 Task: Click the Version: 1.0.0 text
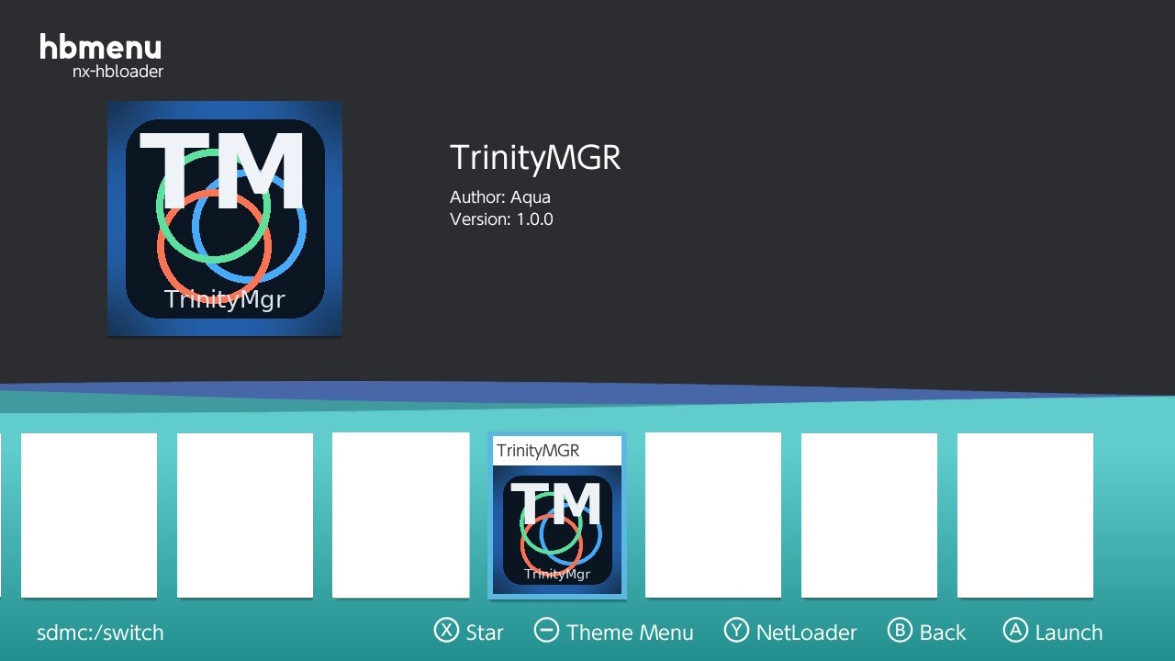501,219
